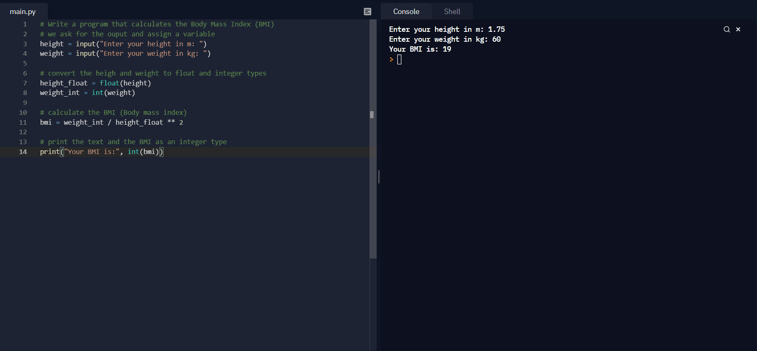Click line number 14 in the gutter
This screenshot has width=757, height=351.
click(23, 152)
